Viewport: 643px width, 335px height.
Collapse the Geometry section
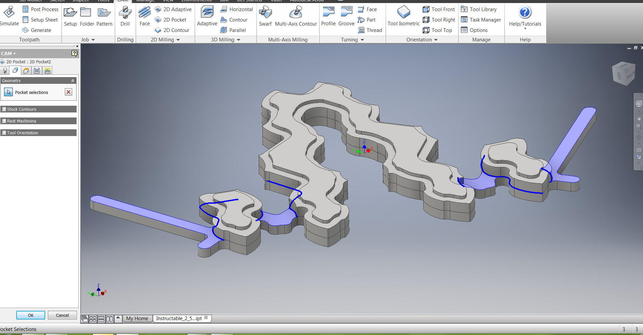73,81
